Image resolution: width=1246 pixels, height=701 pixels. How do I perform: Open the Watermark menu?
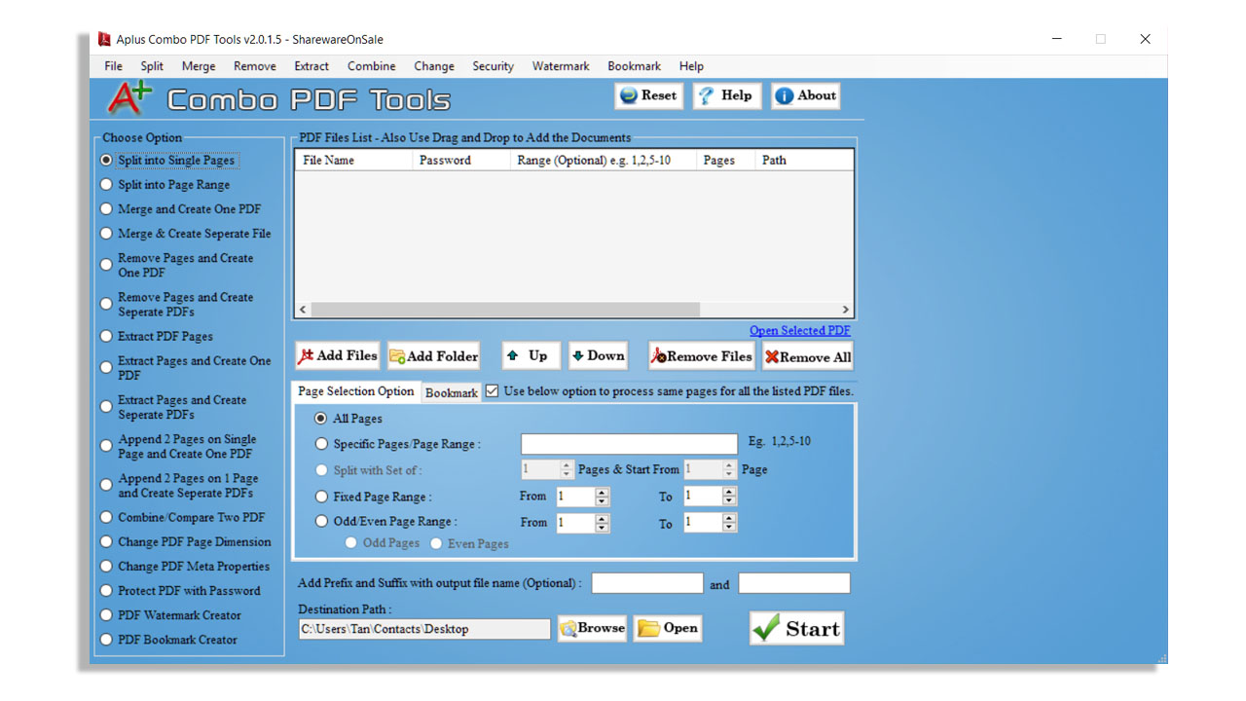click(x=560, y=66)
